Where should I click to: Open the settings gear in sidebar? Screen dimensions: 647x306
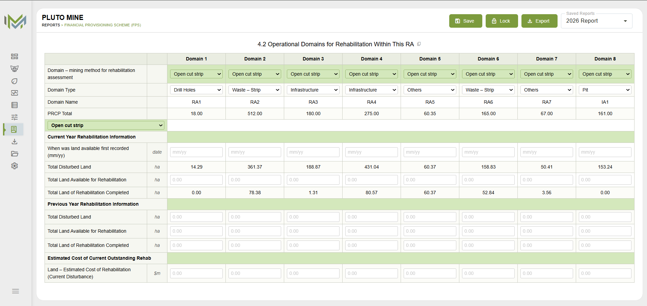[x=15, y=166]
